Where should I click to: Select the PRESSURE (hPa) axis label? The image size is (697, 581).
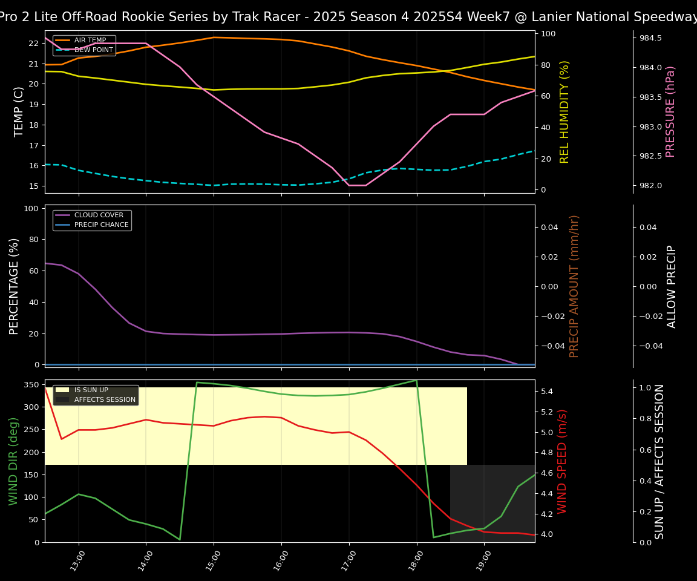click(x=670, y=111)
